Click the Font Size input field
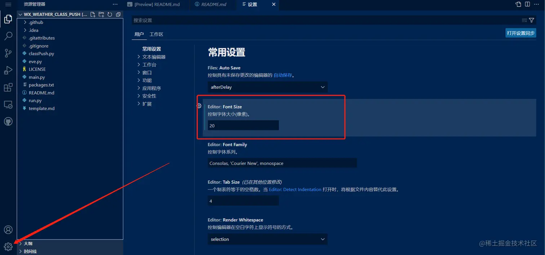 [x=243, y=126]
